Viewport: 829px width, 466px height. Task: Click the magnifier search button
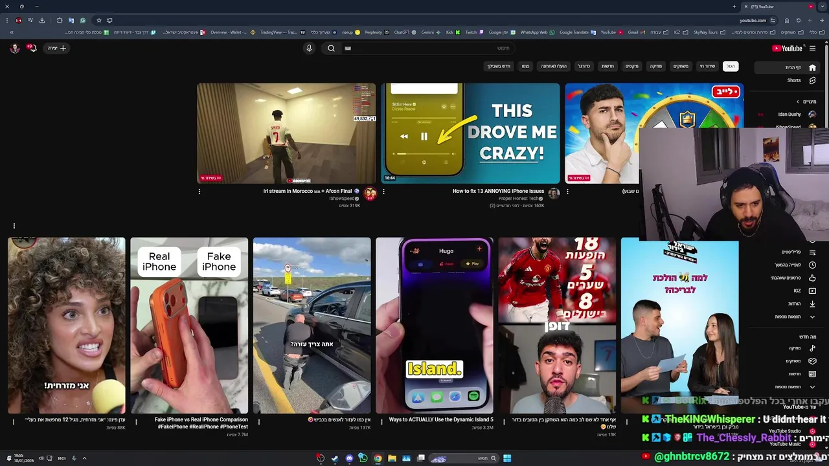pyautogui.click(x=331, y=48)
